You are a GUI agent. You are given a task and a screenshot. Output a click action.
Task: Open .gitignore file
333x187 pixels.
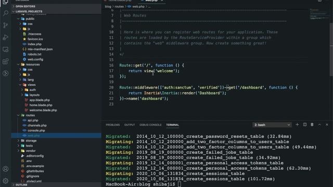(32, 177)
